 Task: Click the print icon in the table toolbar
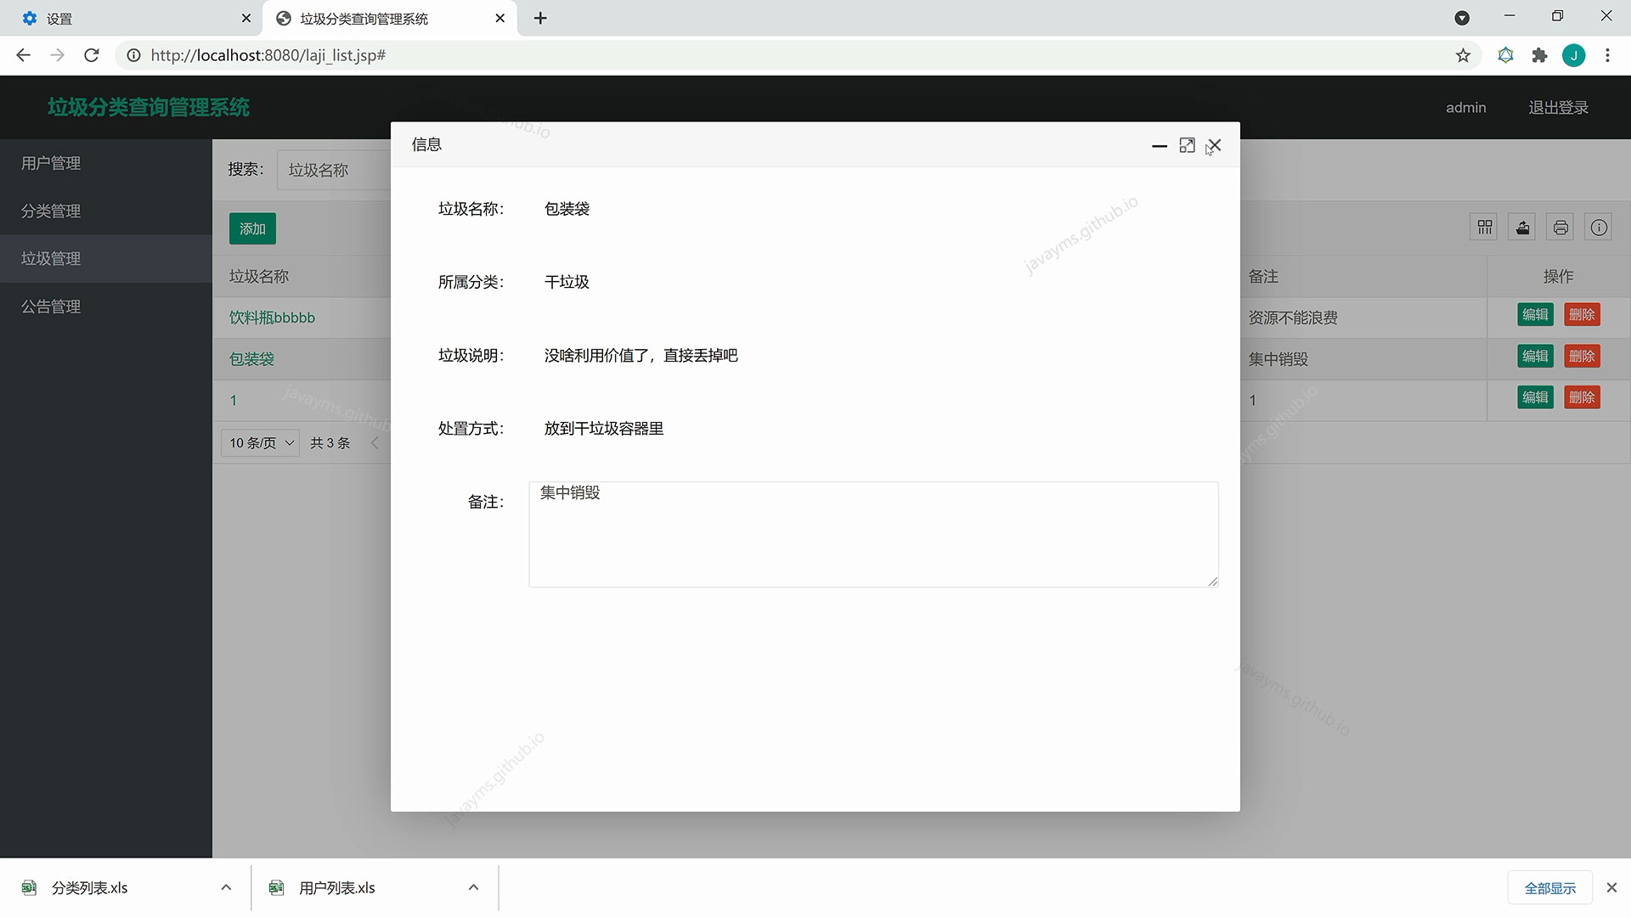1560,227
